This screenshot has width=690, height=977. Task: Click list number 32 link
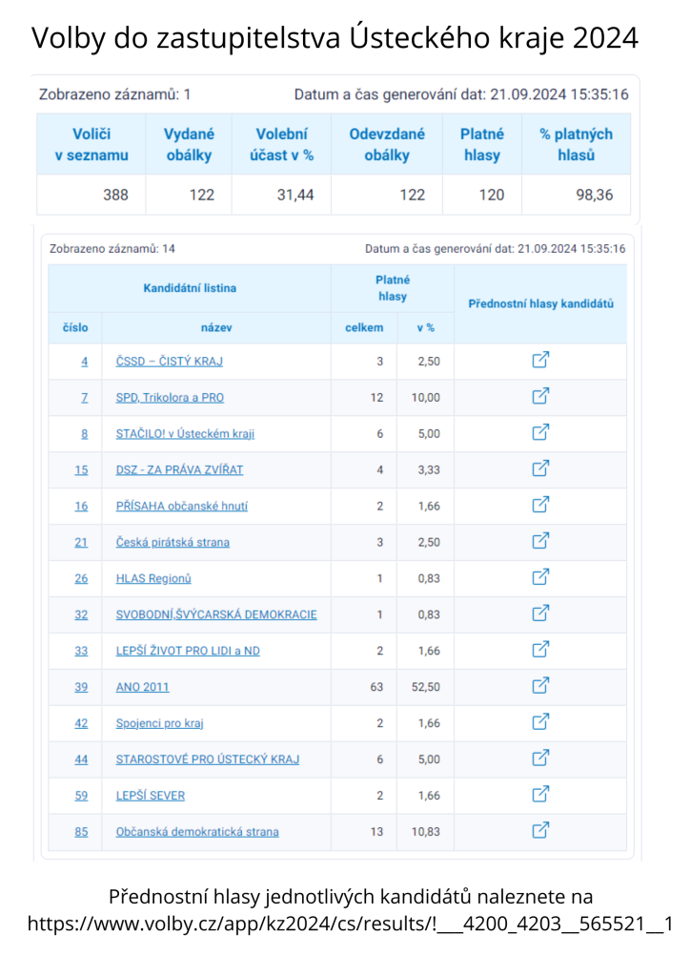(82, 614)
